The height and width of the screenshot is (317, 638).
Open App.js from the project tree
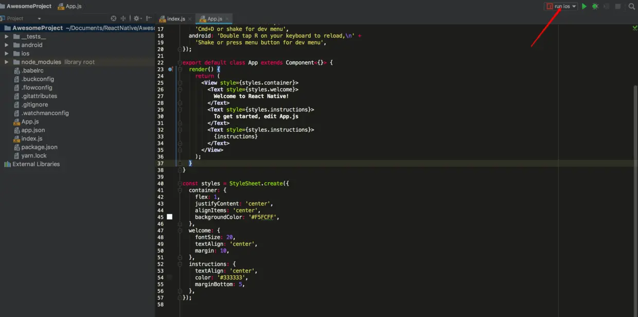tap(30, 121)
